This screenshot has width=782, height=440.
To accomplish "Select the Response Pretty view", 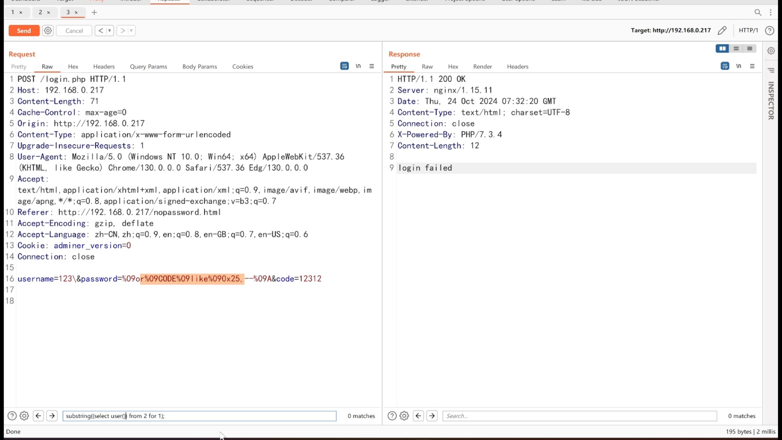I will point(399,66).
